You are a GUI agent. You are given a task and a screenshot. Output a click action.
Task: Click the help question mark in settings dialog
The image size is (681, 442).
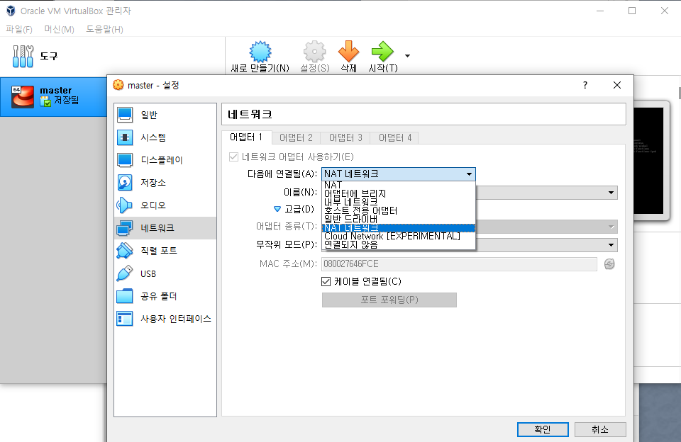585,85
